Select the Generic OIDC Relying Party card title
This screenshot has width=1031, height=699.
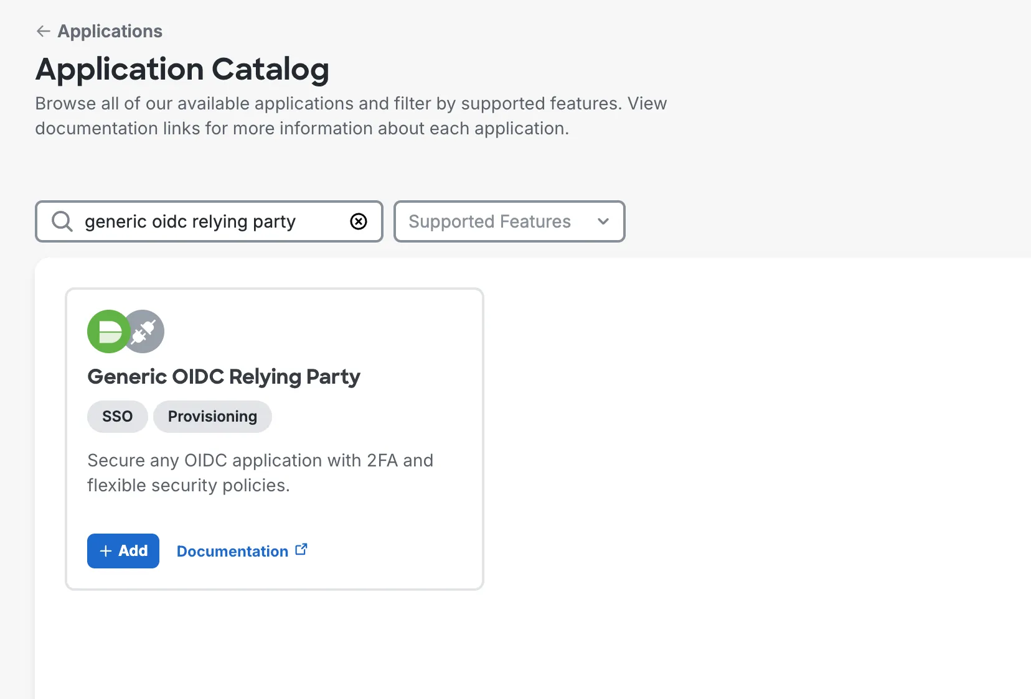tap(224, 376)
